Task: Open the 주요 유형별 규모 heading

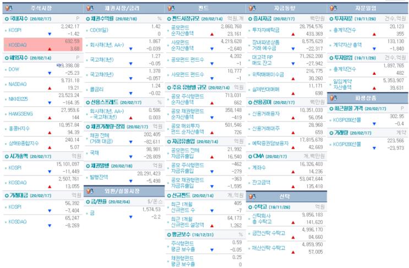Action: (189, 87)
